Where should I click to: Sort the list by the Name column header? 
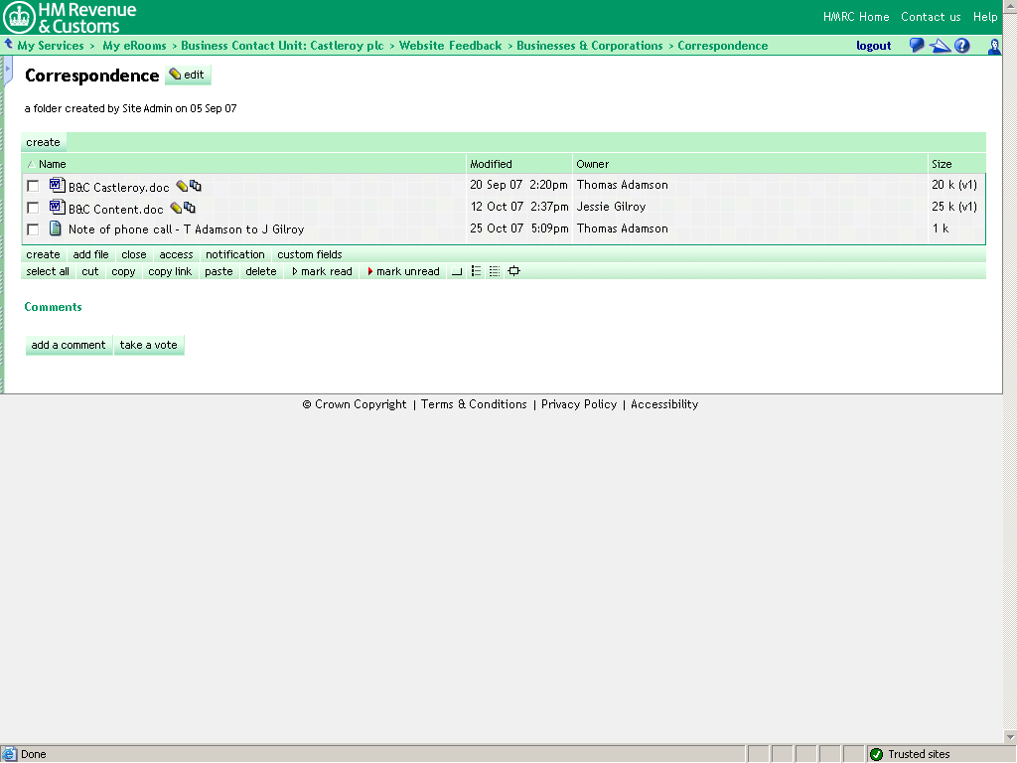click(x=52, y=164)
